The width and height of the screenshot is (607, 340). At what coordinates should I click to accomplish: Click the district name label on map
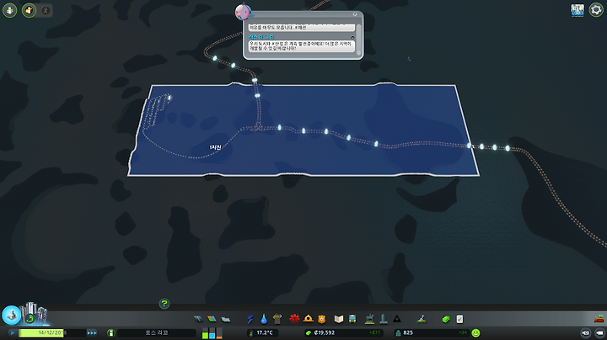[215, 147]
